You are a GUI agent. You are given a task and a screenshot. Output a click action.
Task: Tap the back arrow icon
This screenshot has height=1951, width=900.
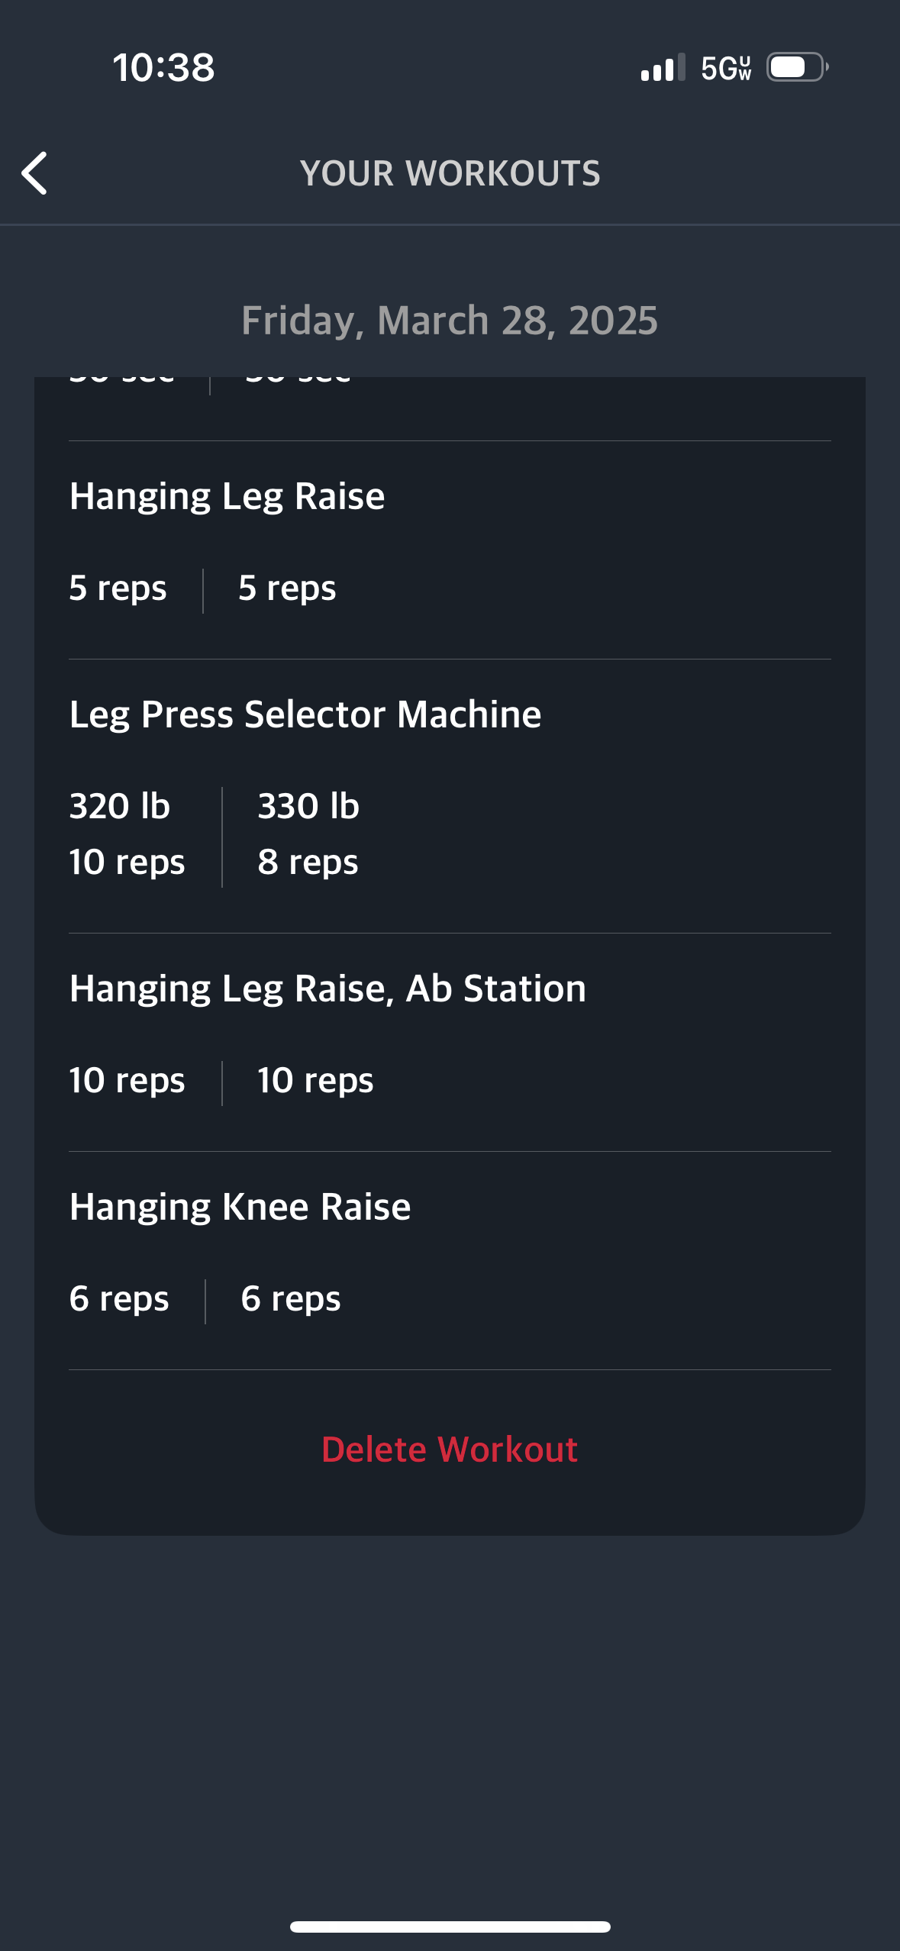[34, 173]
